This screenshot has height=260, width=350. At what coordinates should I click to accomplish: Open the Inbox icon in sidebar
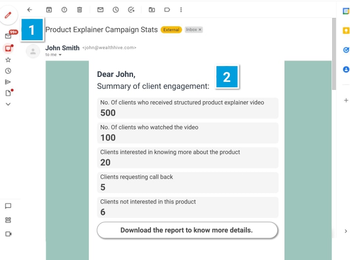click(8, 48)
